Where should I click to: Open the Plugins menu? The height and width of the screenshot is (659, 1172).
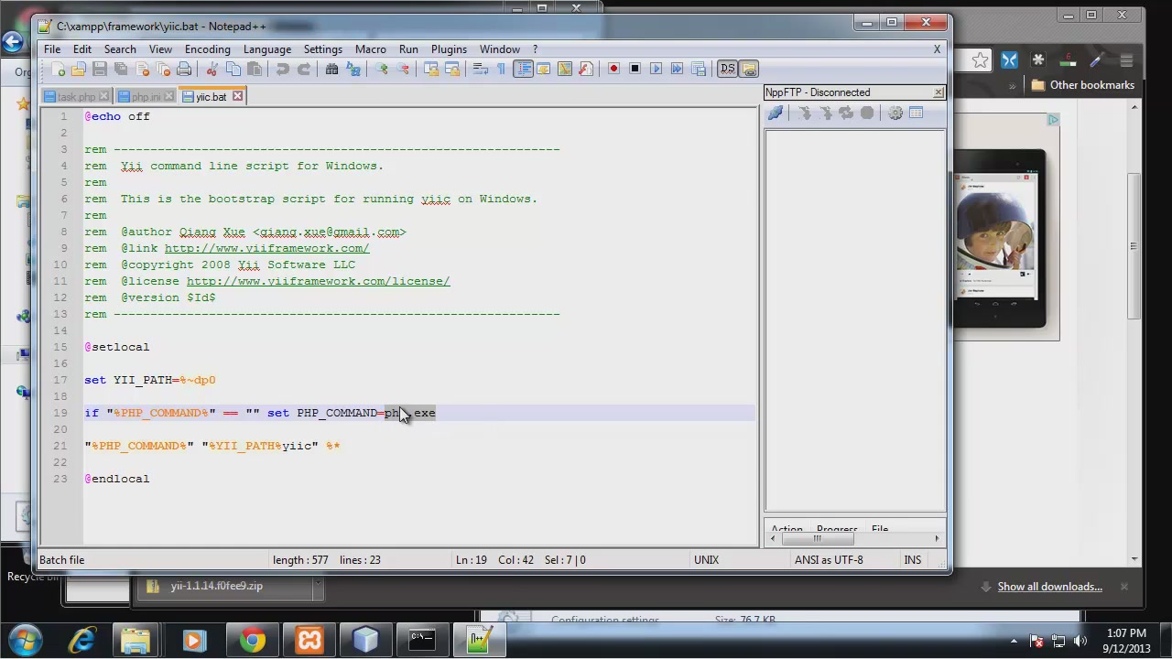click(449, 49)
